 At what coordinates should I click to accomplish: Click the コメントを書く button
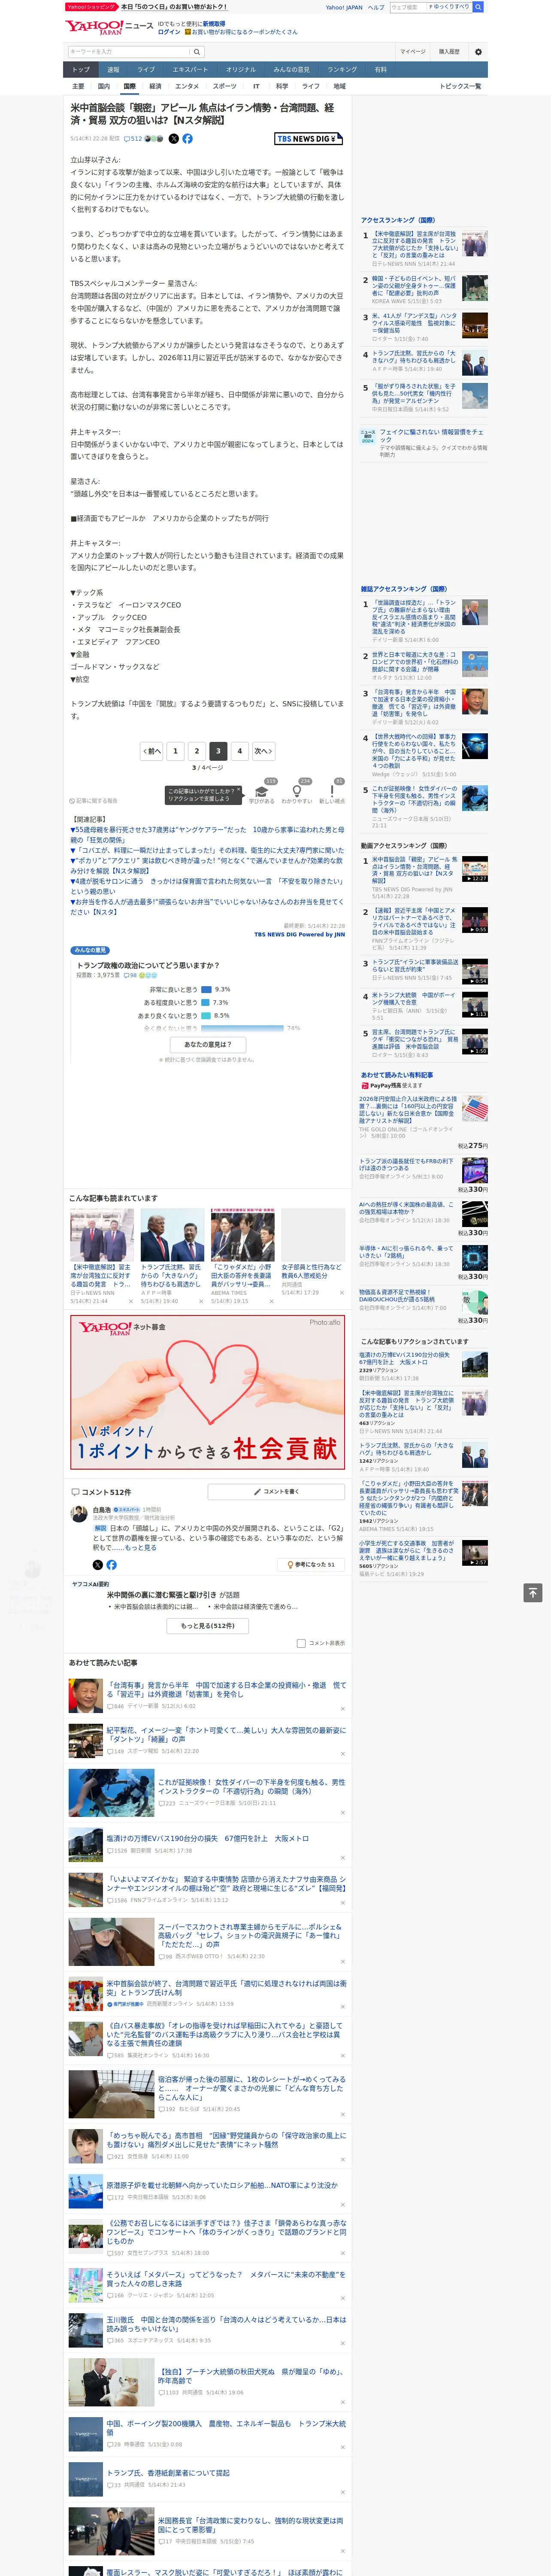276,1491
